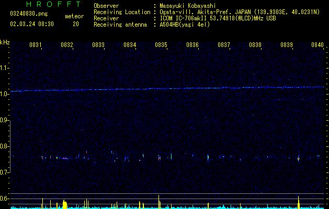This screenshot has width=329, height=209.
Task: Click the observer name Masayuki Kobayashi
Action: pyautogui.click(x=187, y=6)
